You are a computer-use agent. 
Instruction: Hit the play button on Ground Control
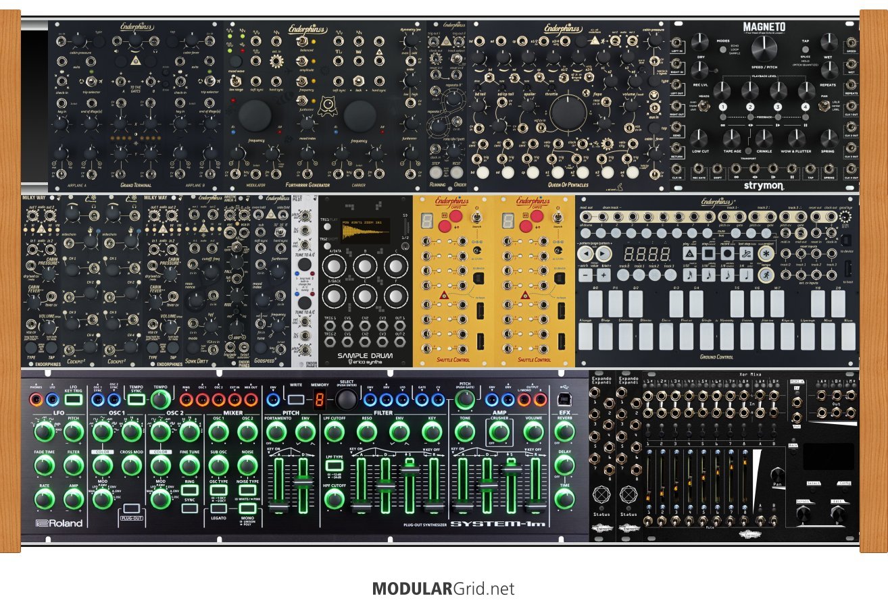pos(690,254)
